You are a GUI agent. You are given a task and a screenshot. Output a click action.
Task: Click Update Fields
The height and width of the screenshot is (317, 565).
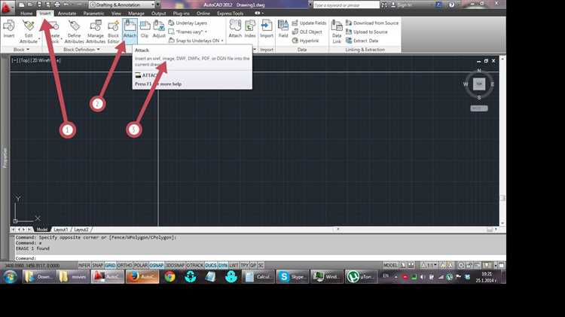pyautogui.click(x=309, y=23)
